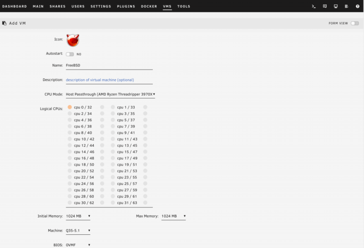The width and height of the screenshot is (364, 248).
Task: Check the cpu 9 checkbox
Action: coord(113,132)
